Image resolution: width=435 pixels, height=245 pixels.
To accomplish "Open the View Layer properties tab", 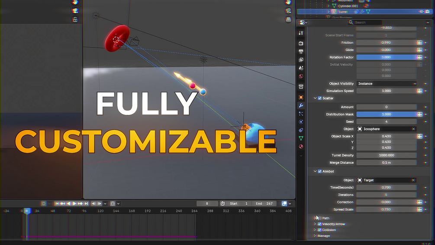I will (x=301, y=60).
